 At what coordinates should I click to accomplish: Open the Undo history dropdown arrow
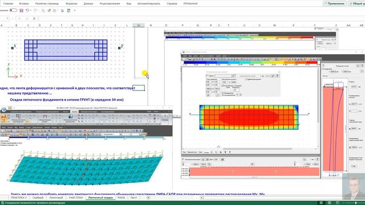pos(30,10)
